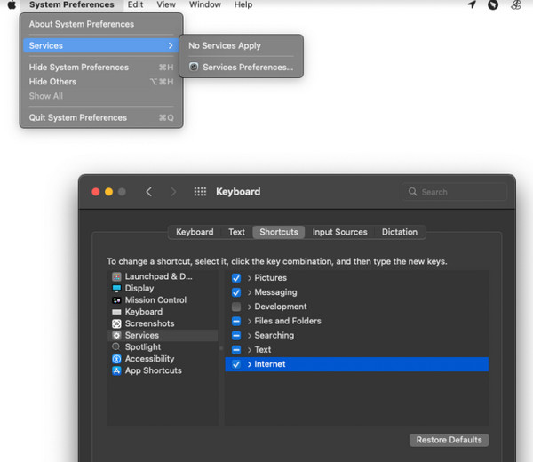
Task: Switch to the Dictation tab
Action: (400, 232)
